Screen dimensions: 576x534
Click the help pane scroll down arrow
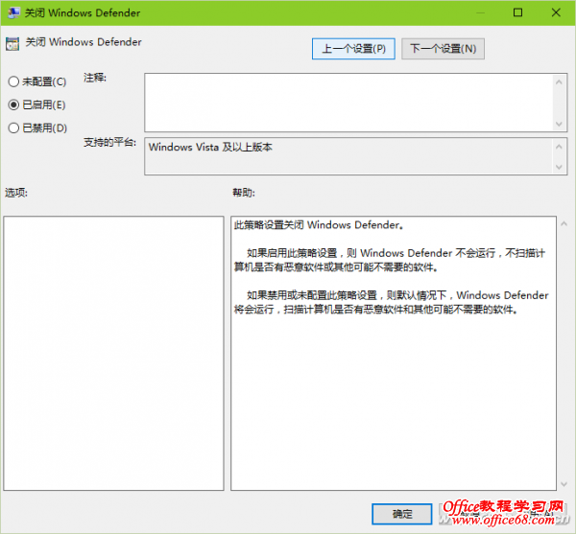(x=564, y=484)
